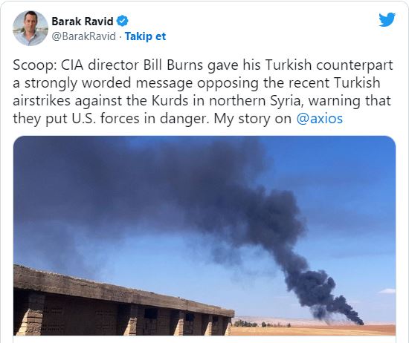Open the Barak Ravid display name
The width and height of the screenshot is (409, 343).
coord(83,22)
